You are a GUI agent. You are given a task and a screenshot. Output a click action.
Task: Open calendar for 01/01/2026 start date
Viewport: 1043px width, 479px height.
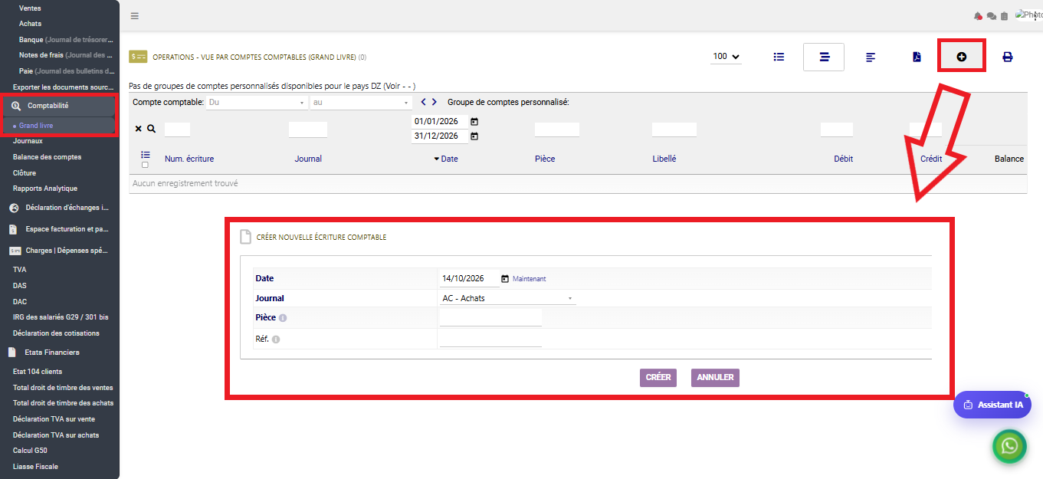pyautogui.click(x=474, y=122)
